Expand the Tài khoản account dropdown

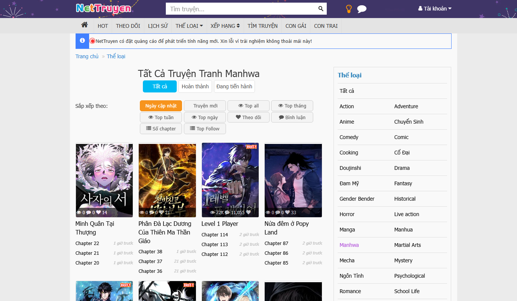click(435, 9)
